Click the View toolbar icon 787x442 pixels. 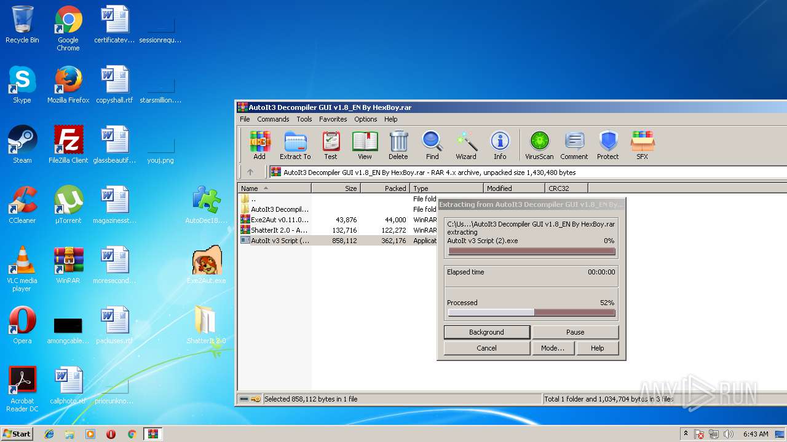tap(365, 145)
